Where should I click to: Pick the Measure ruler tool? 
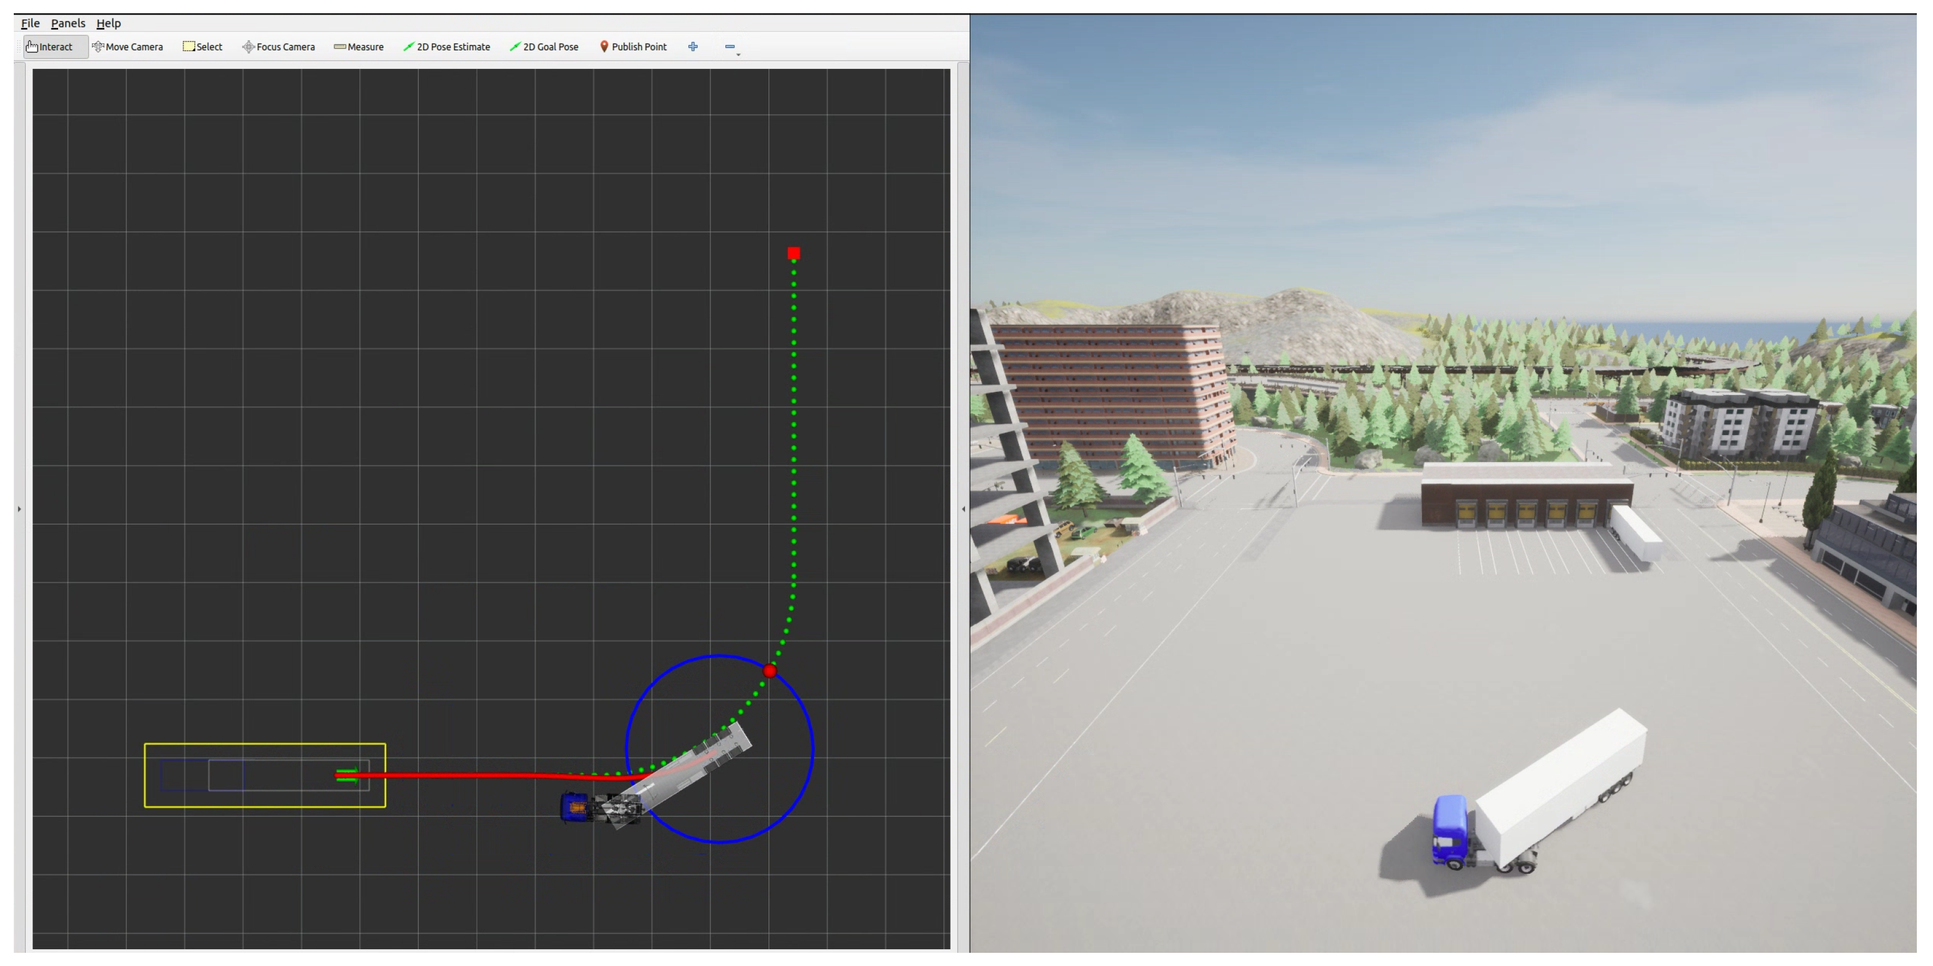(x=359, y=47)
